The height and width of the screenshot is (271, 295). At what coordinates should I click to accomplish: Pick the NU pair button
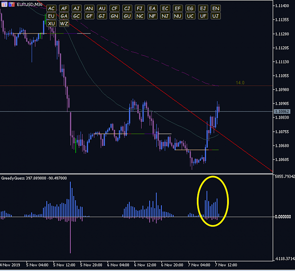point(178,16)
